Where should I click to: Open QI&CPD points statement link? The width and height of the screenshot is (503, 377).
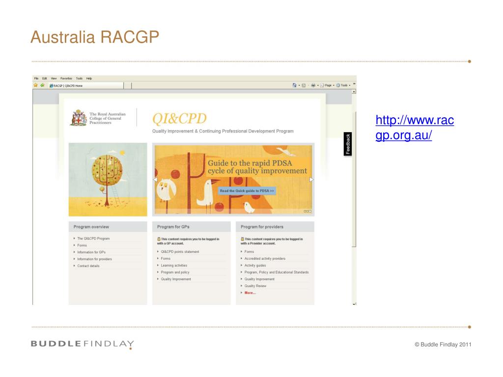(x=180, y=252)
